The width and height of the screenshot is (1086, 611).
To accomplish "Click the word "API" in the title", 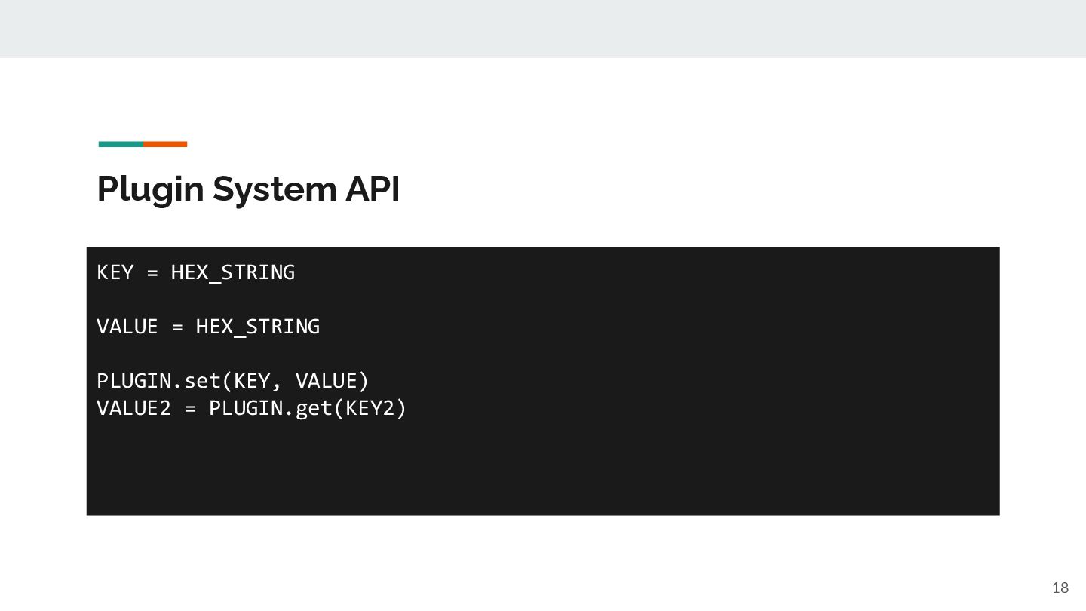I will click(x=373, y=189).
